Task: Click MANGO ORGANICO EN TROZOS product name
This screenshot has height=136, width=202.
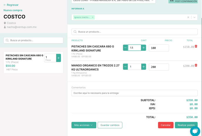Action: pyautogui.click(x=95, y=67)
